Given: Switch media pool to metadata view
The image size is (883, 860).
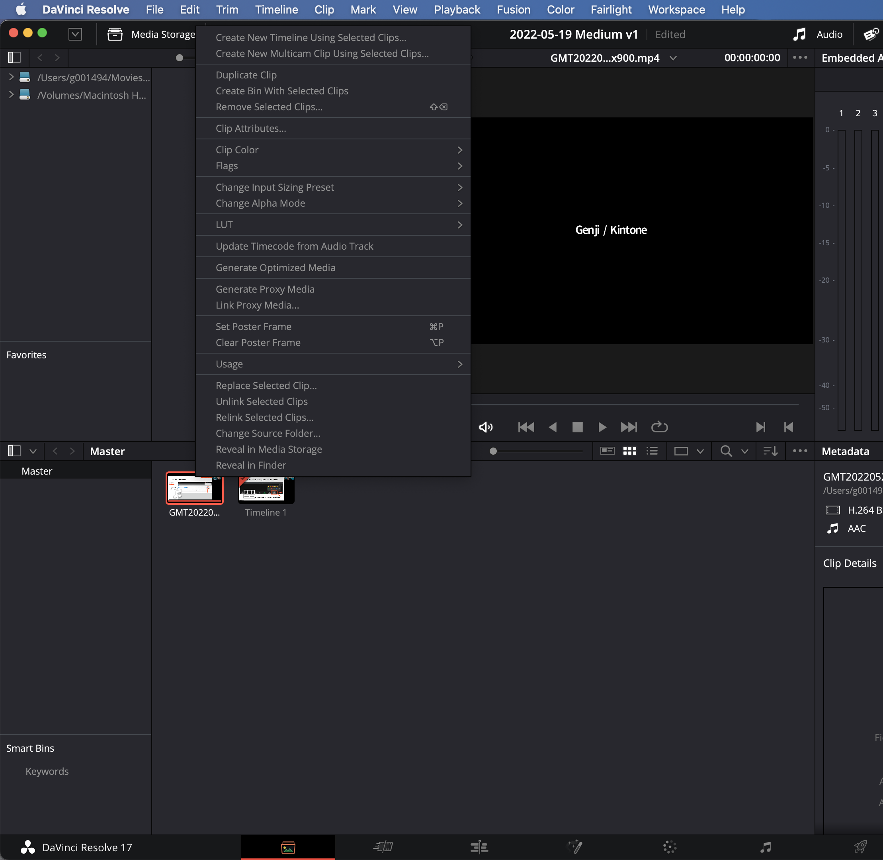Looking at the screenshot, I should pos(608,451).
